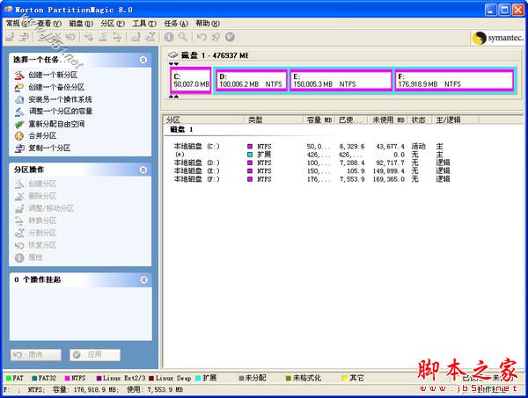Image resolution: width=528 pixels, height=398 pixels.
Task: Click the 应用 button
Action: tap(95, 355)
